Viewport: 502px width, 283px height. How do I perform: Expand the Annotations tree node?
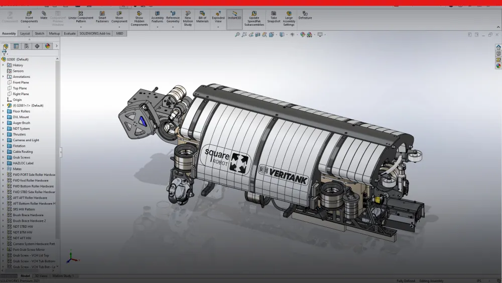(x=3, y=76)
